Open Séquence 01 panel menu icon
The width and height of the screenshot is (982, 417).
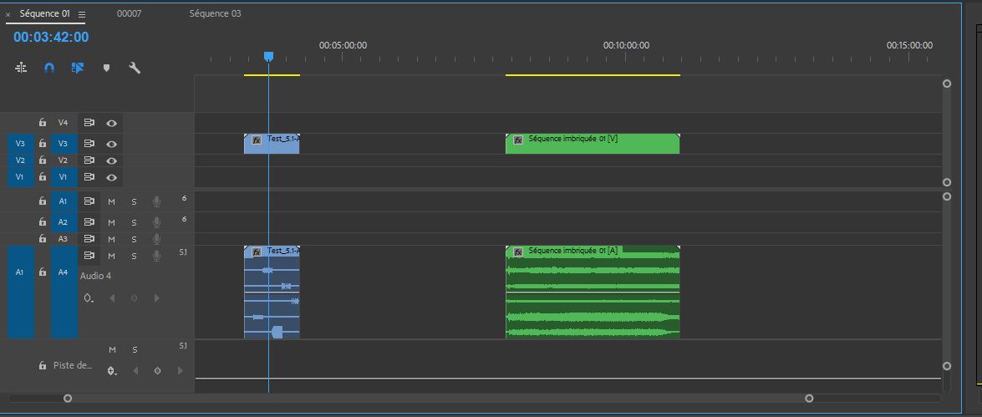[82, 13]
